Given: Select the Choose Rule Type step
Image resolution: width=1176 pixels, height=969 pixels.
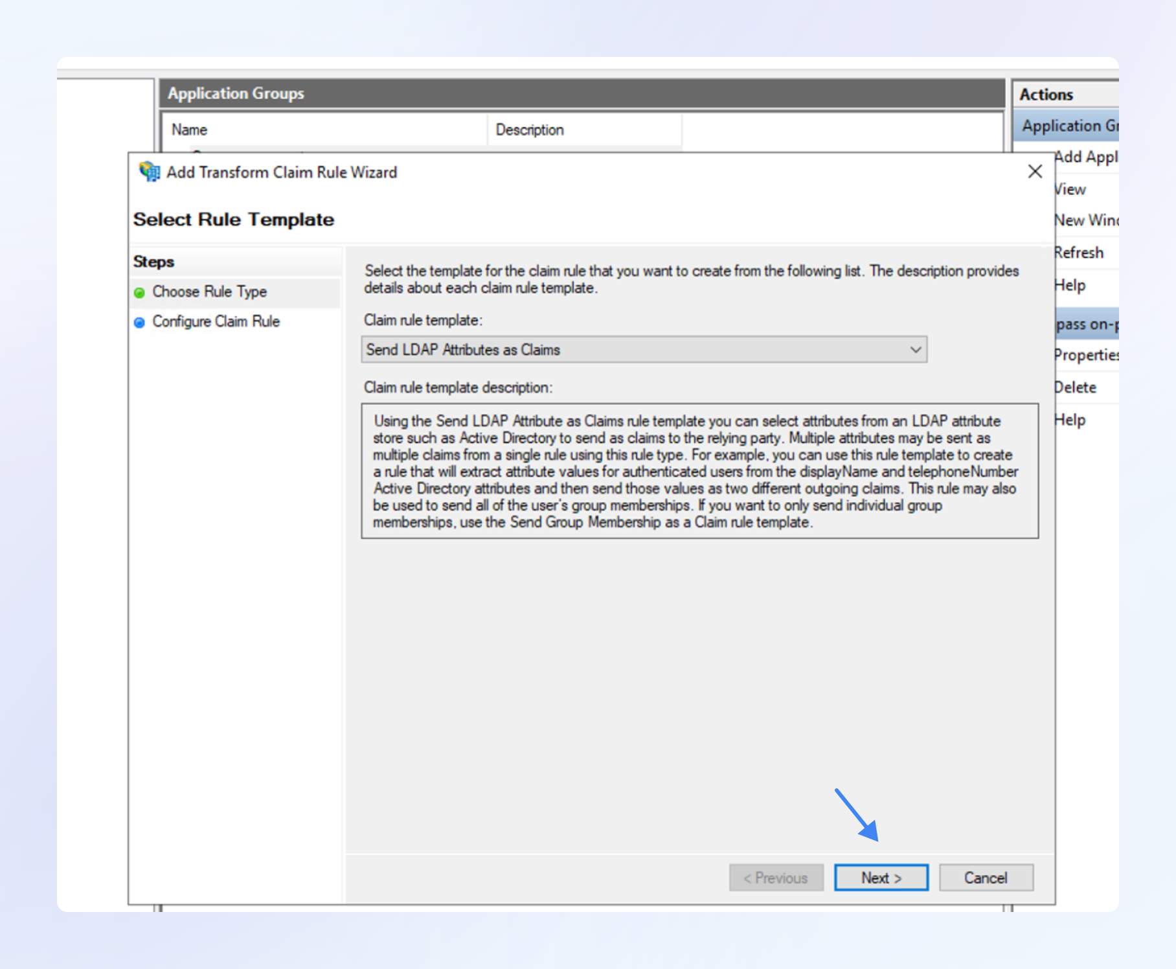Looking at the screenshot, I should coord(209,292).
